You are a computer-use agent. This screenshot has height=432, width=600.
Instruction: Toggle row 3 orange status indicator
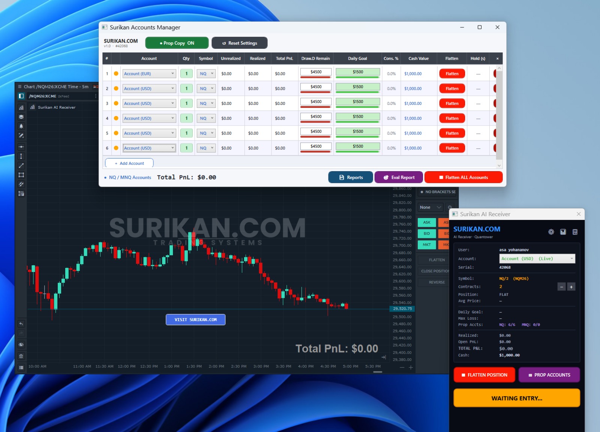(x=116, y=103)
